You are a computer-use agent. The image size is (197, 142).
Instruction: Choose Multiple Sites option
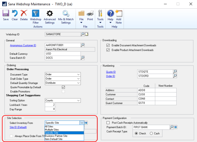64,130
